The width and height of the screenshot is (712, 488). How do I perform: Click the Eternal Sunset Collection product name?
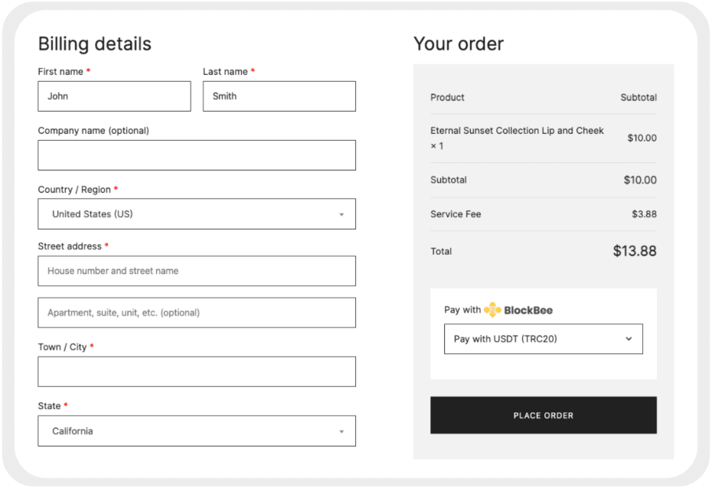tap(517, 131)
